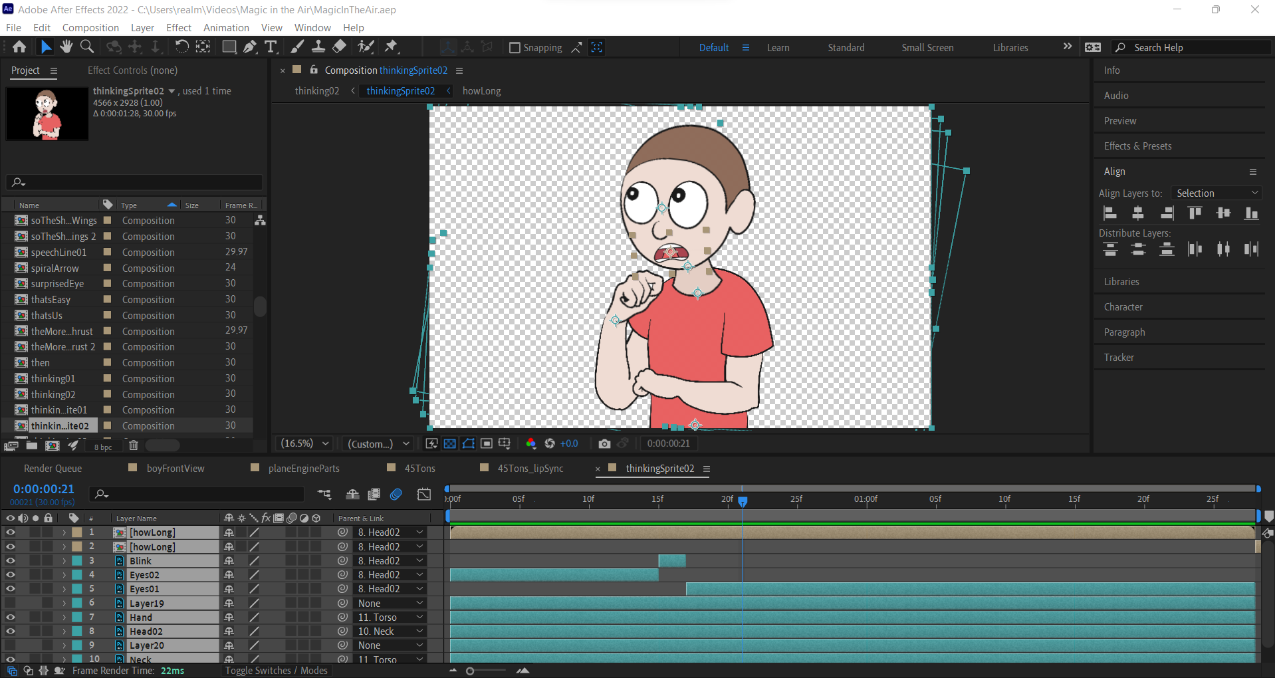Select the Home tool icon
Image resolution: width=1275 pixels, height=678 pixels.
coord(19,47)
